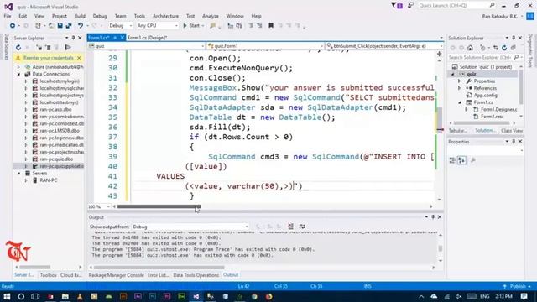Open the Any CPU platform dropdown
The image size is (537, 302).
(157, 26)
